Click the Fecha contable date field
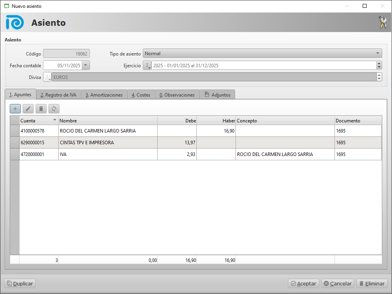The image size is (392, 294). (63, 65)
